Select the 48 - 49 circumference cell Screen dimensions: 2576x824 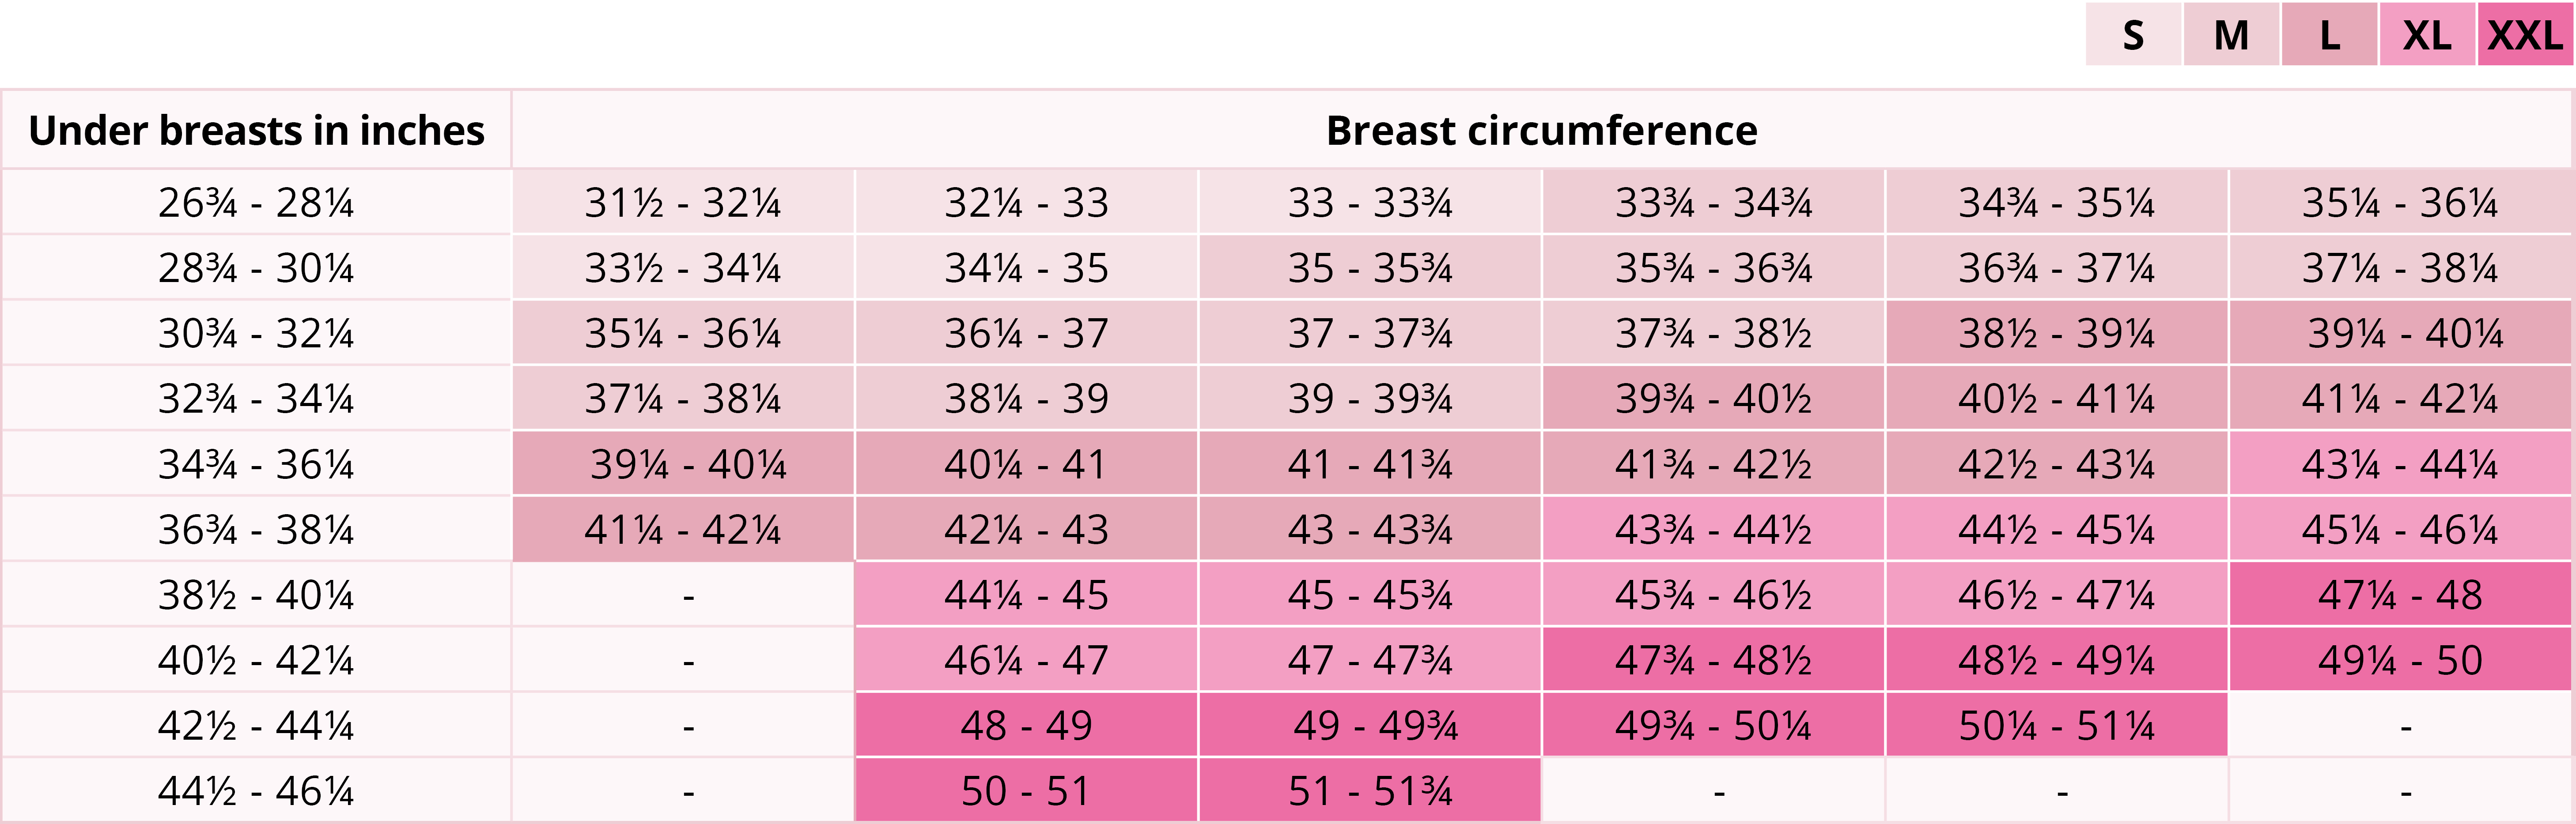(1026, 726)
